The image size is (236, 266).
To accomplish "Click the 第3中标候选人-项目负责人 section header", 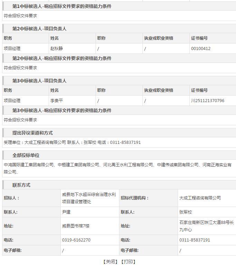I will click(39, 81).
